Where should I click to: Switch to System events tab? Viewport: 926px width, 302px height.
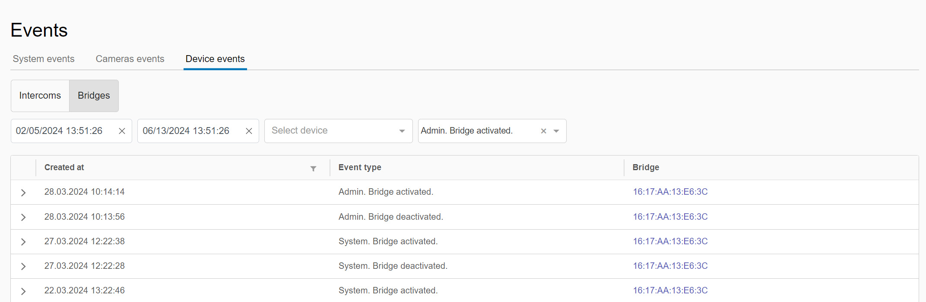click(x=44, y=59)
